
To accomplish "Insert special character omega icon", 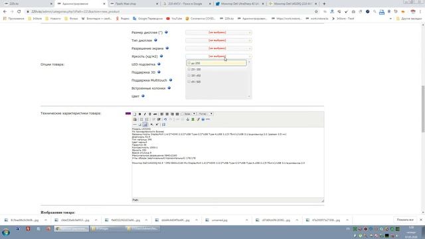I will coord(164,124).
